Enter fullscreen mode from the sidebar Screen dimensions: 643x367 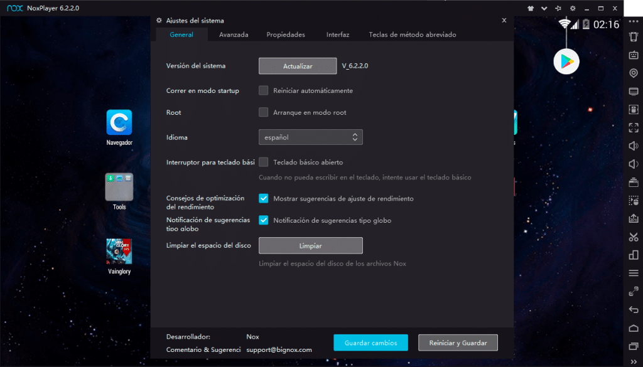[x=633, y=128]
